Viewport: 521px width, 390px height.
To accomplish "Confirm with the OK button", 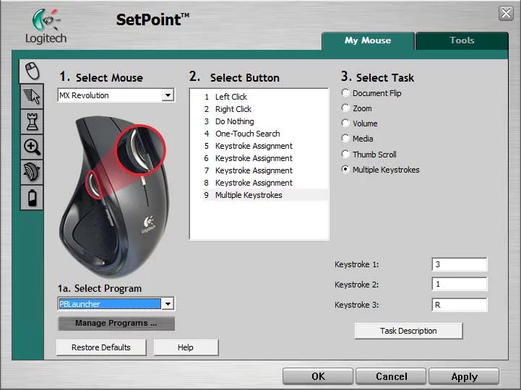I will (x=318, y=376).
